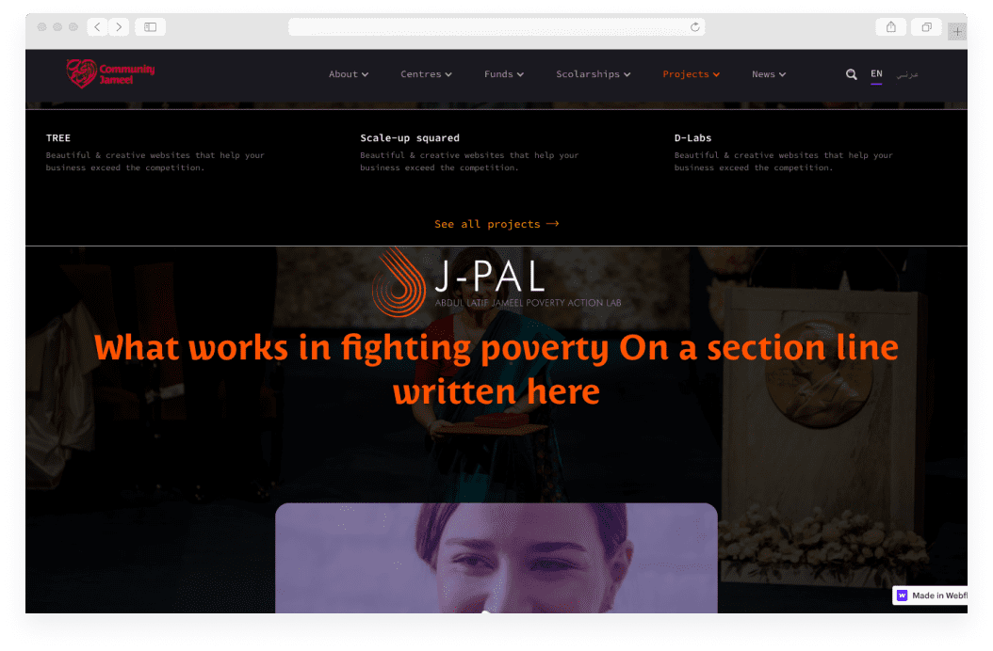
Task: Click the TREE description text
Action: tap(155, 161)
